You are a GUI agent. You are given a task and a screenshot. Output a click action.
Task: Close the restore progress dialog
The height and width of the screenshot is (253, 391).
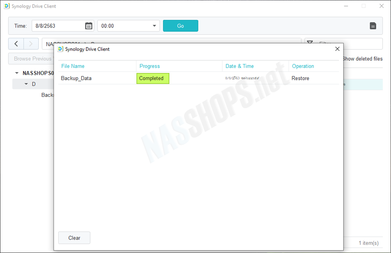tap(337, 49)
